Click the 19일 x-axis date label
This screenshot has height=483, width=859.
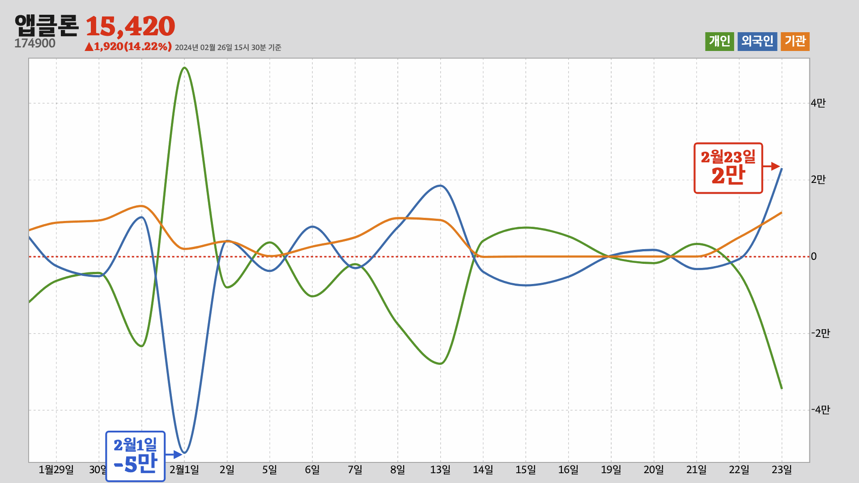pos(611,470)
